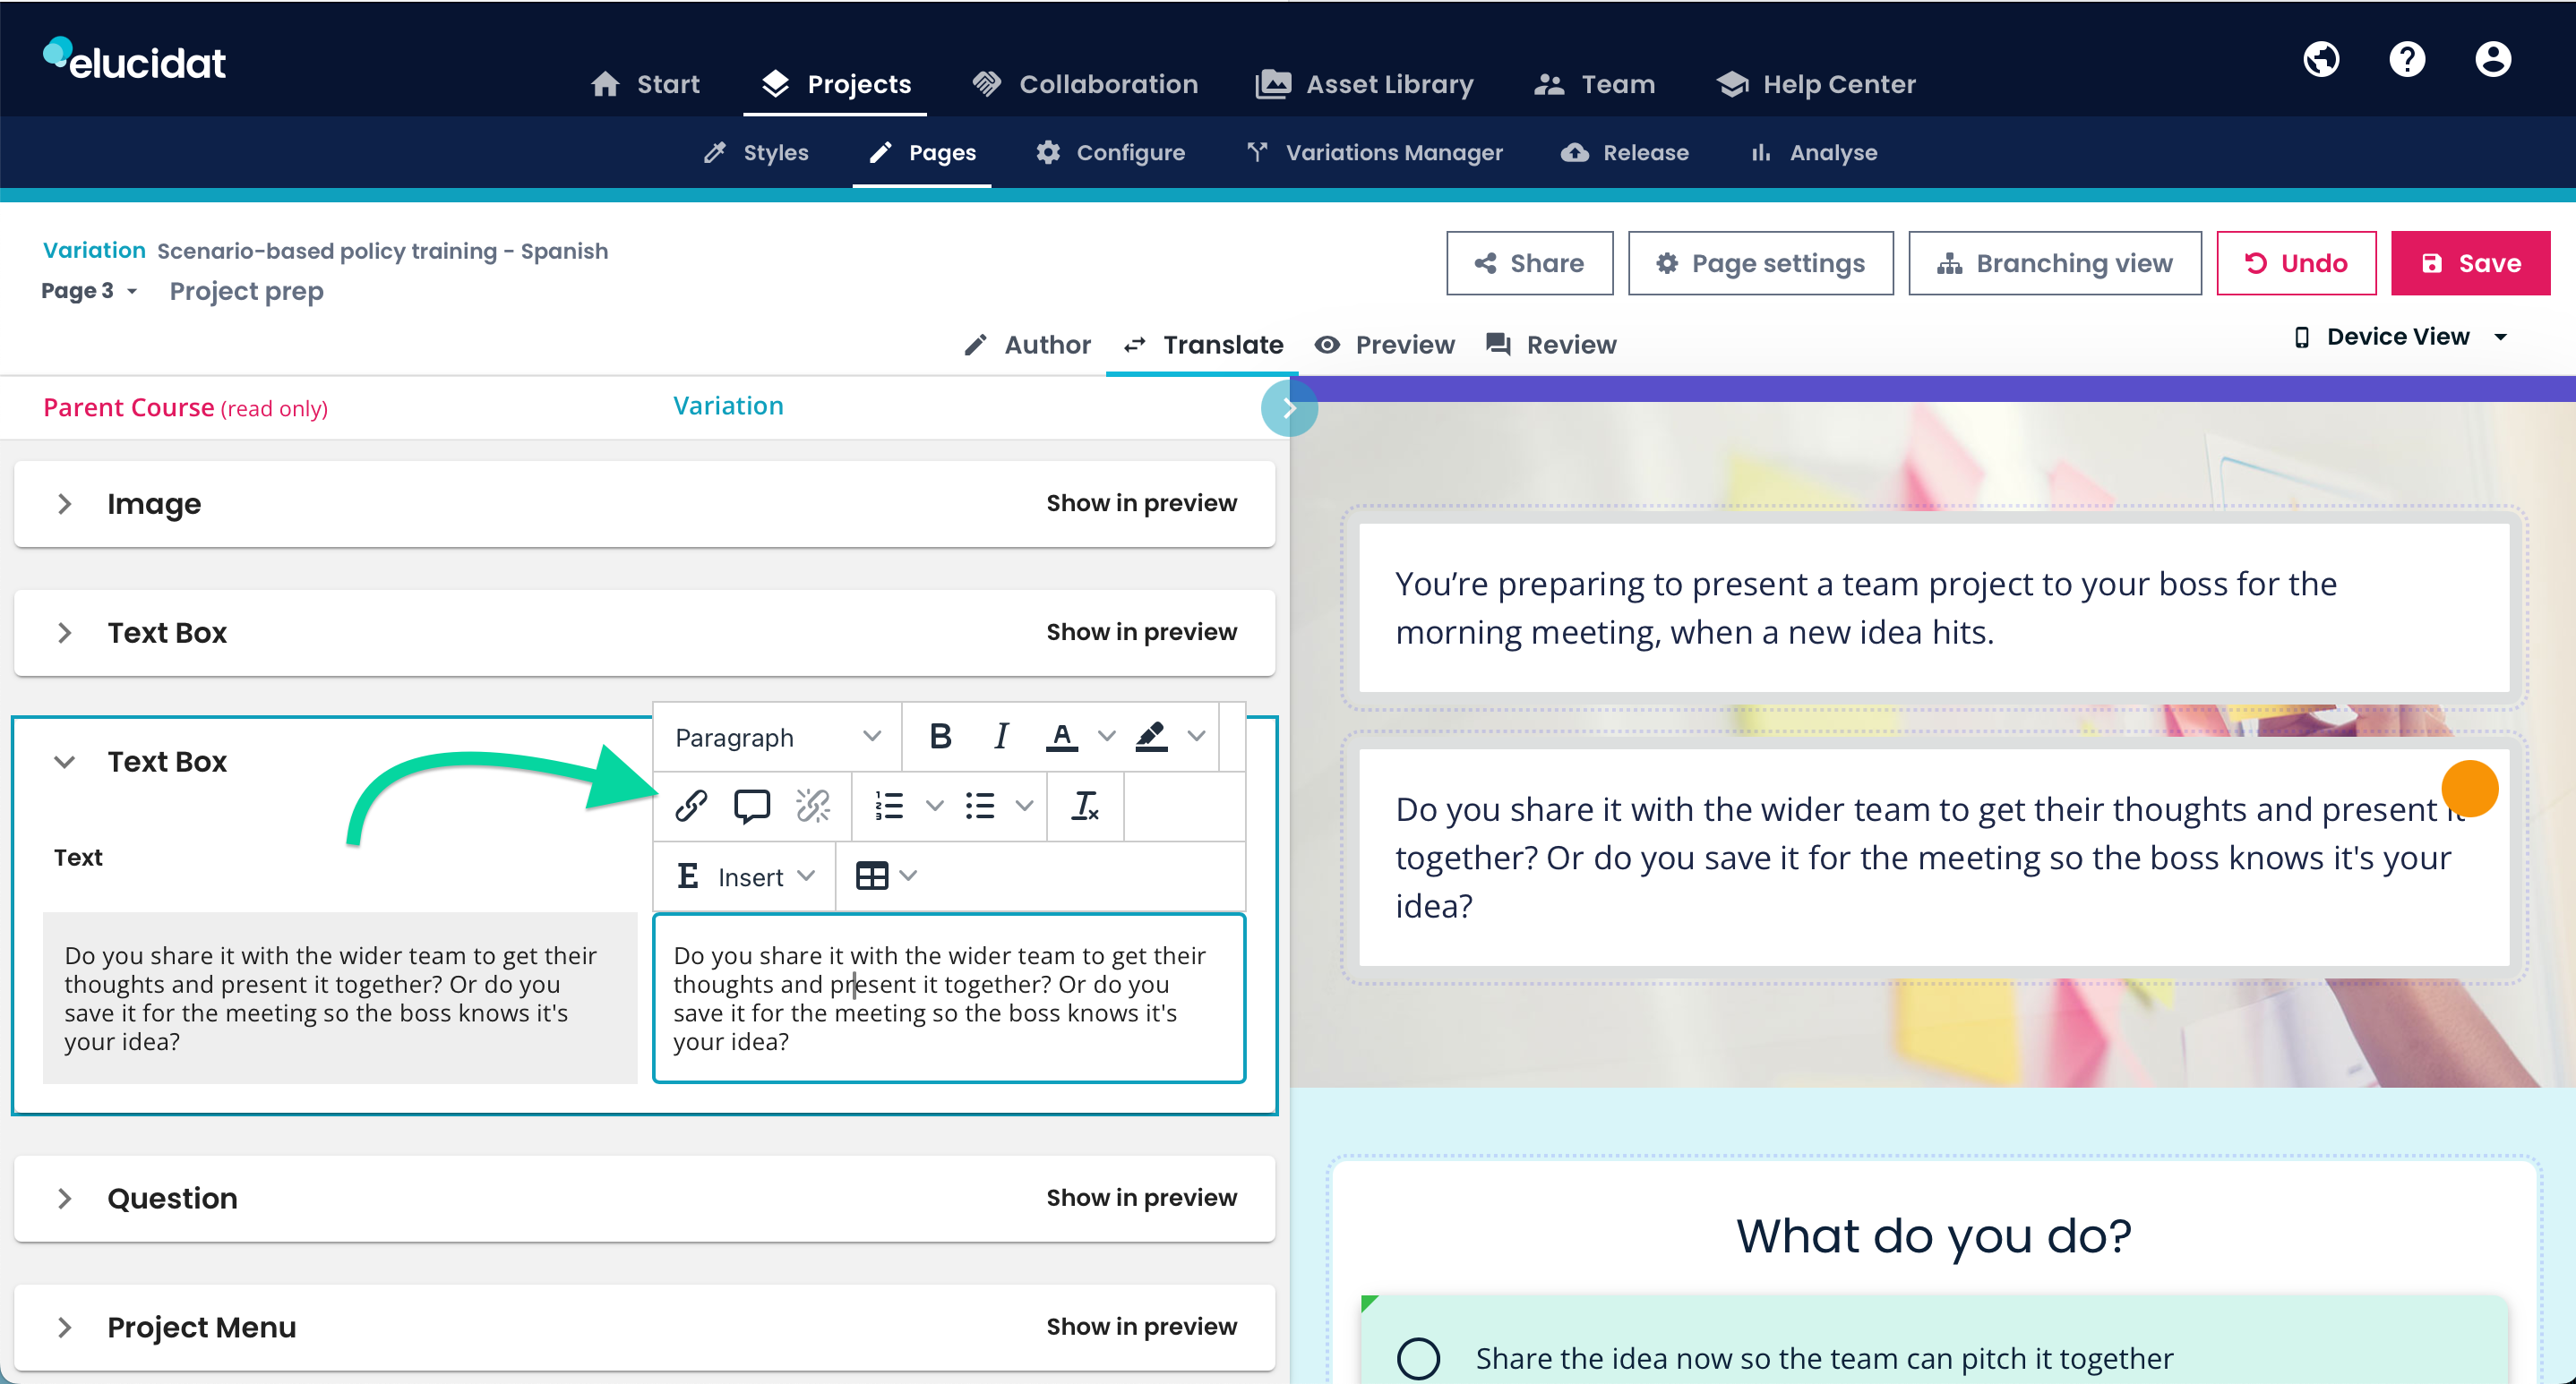The image size is (2576, 1384).
Task: Toggle italic formatting
Action: 1001,737
